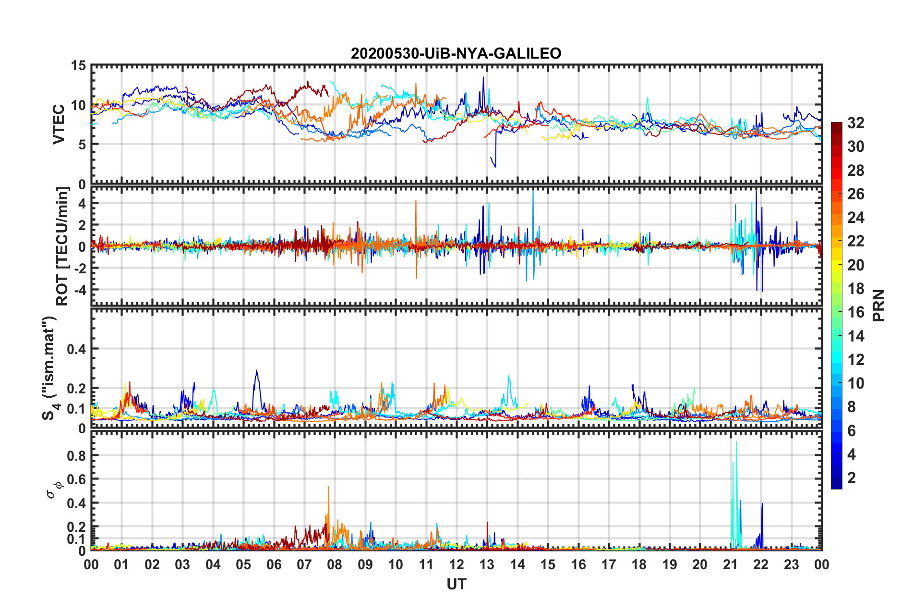Click x-axis tick label 06

click(x=274, y=564)
